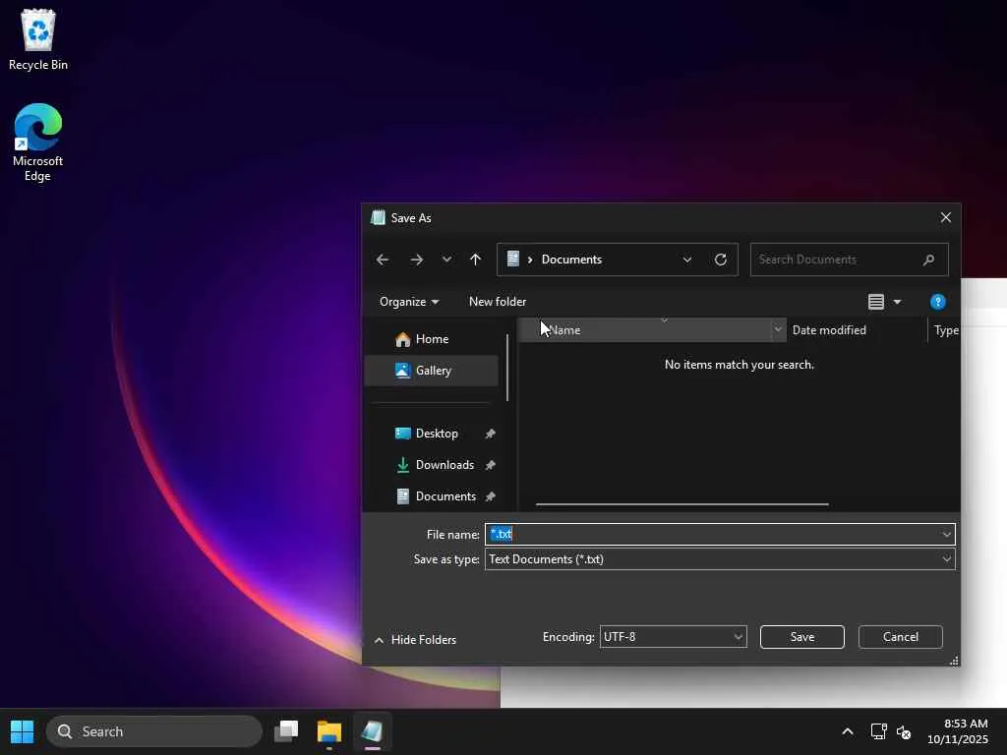1007x755 pixels.
Task: Collapse panel with Hide Folders
Action: 416,639
